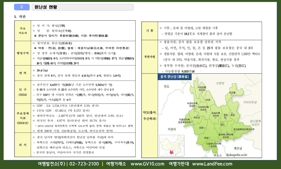281x169 pixels.
Task: Select the '여행거래소' footer label
Action: 116,164
